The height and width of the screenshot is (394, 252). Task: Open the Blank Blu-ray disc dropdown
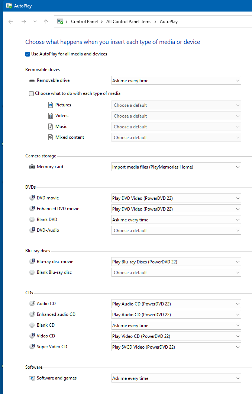tap(176, 272)
